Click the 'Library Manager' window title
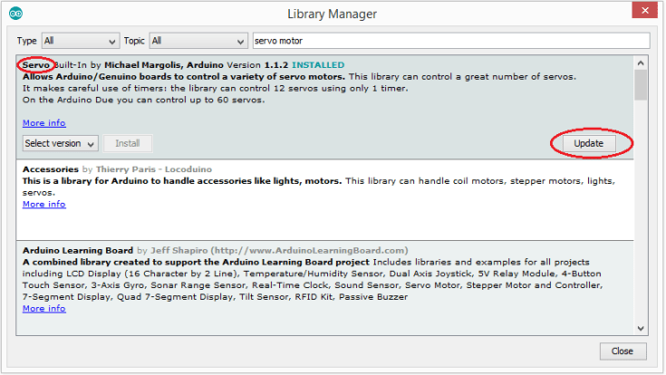The width and height of the screenshot is (666, 375). tap(333, 14)
